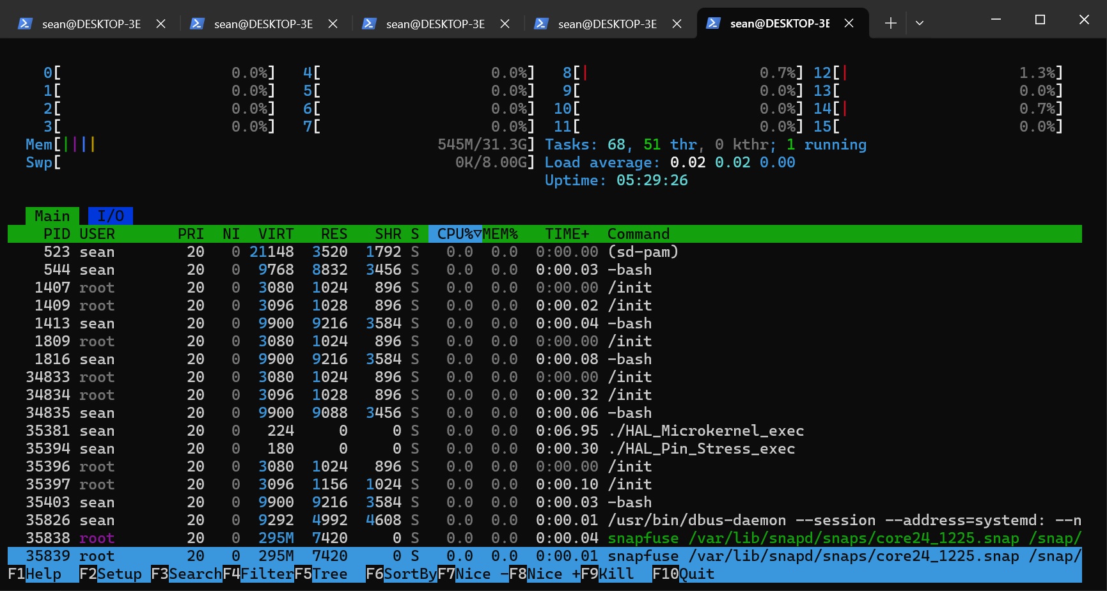Close the third terminal tab
1107x591 pixels.
[x=505, y=23]
